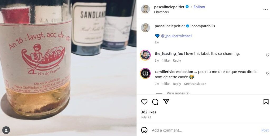Screen dimensions: 270x136
Task: Like the post with heart icon
Action: (144, 102)
